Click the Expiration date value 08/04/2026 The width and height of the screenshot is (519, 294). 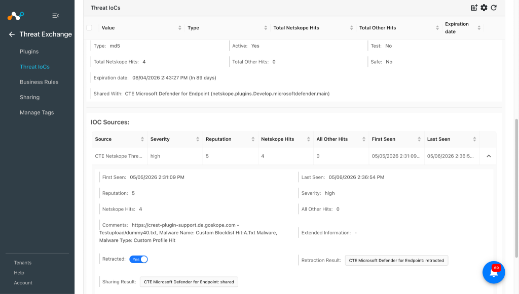(x=174, y=77)
